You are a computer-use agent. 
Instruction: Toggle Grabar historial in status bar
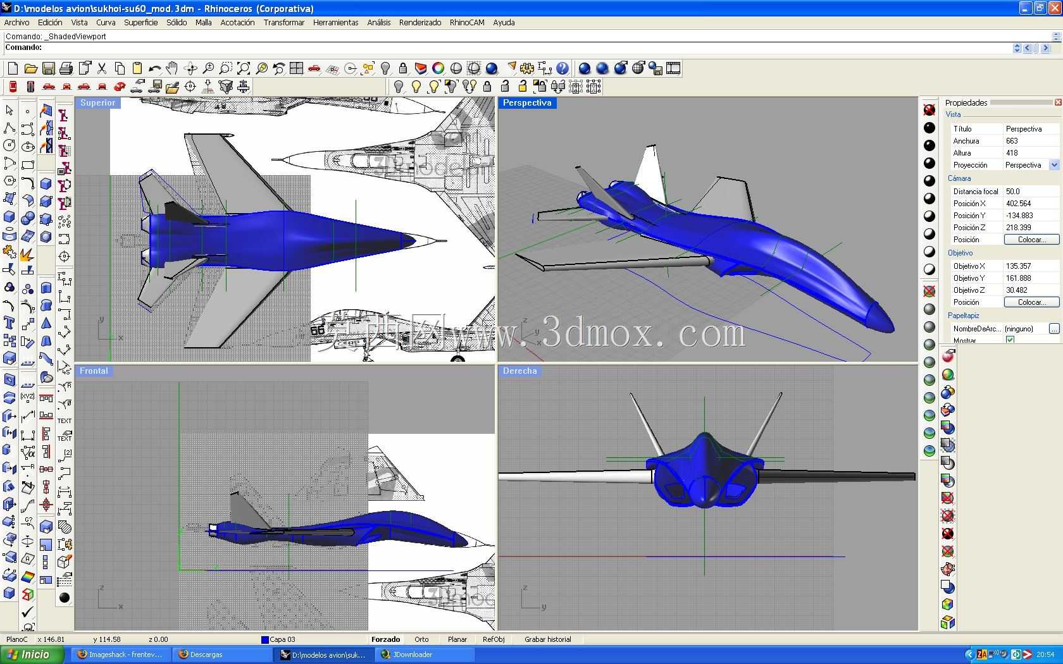pyautogui.click(x=548, y=639)
